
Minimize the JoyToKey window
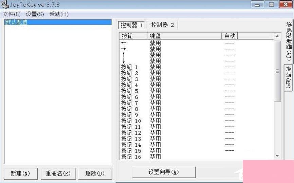[x=257, y=5]
